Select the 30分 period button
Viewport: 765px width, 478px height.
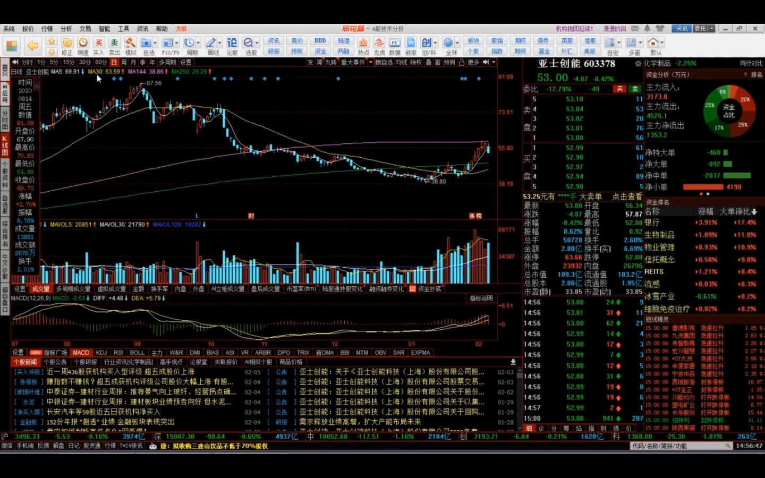pos(84,62)
